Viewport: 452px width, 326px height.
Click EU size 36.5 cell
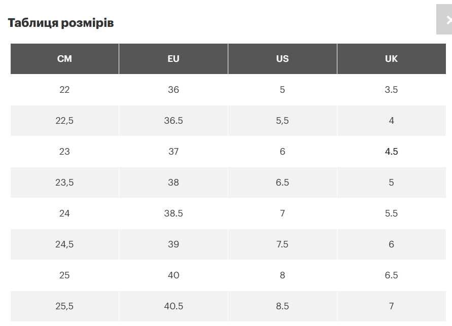pyautogui.click(x=173, y=121)
